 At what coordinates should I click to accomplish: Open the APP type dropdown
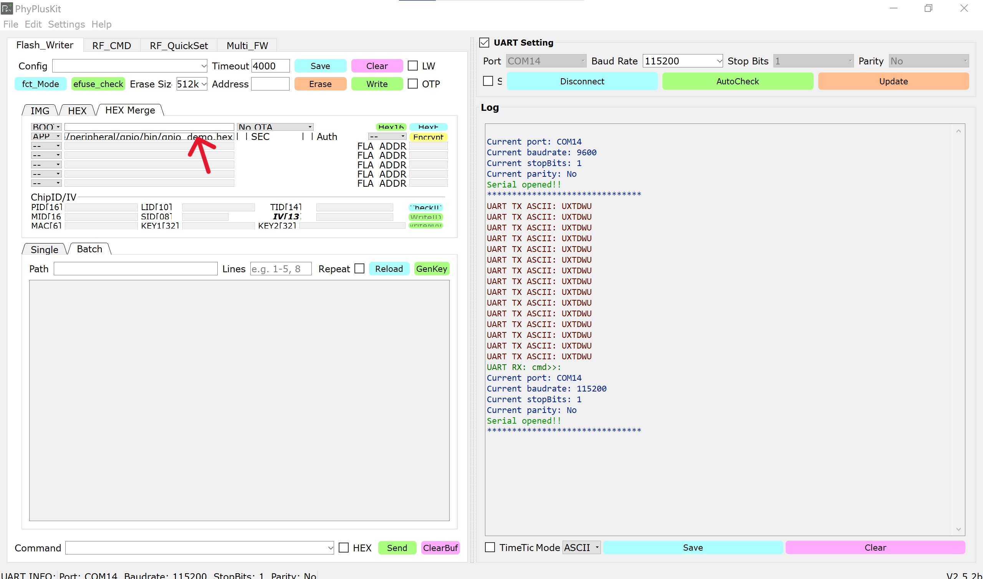click(x=46, y=136)
